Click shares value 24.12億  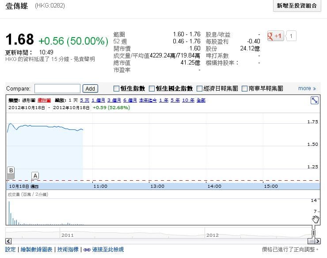point(250,49)
